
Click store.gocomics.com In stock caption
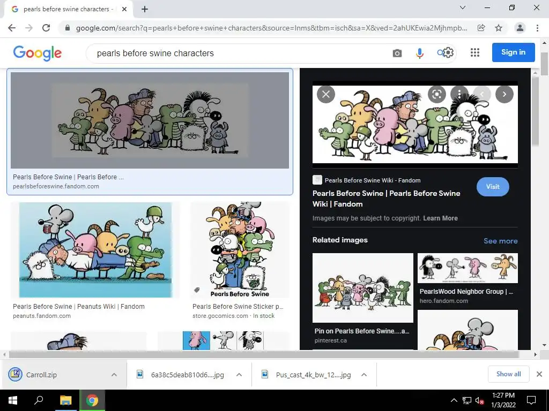coord(234,316)
